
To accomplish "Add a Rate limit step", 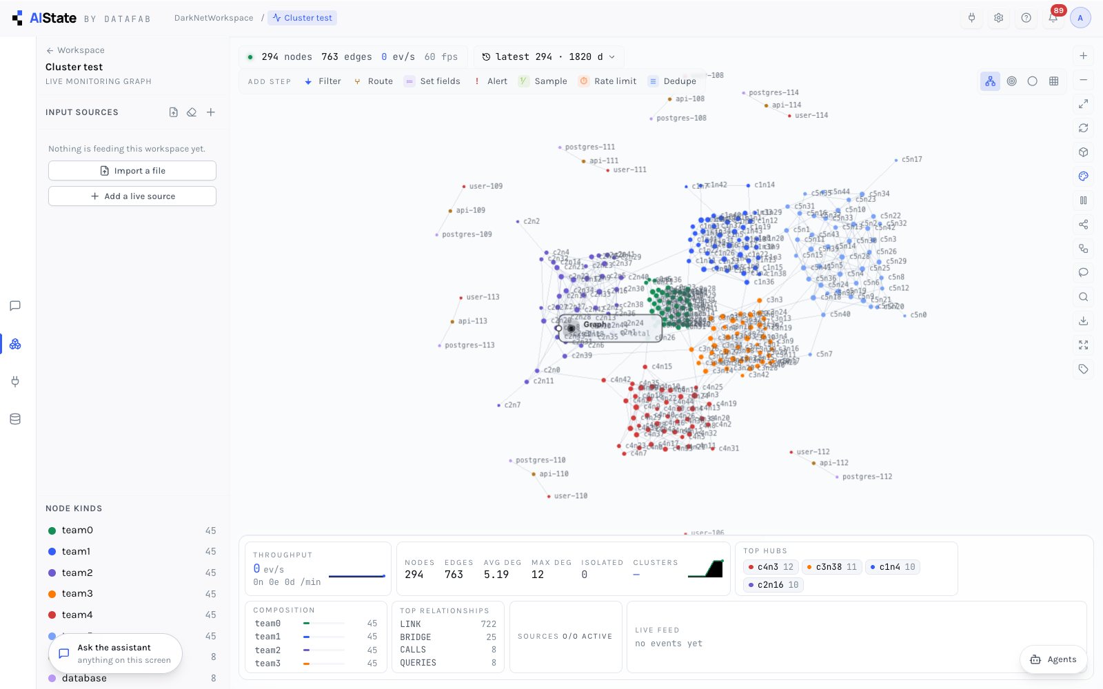I will 607,81.
